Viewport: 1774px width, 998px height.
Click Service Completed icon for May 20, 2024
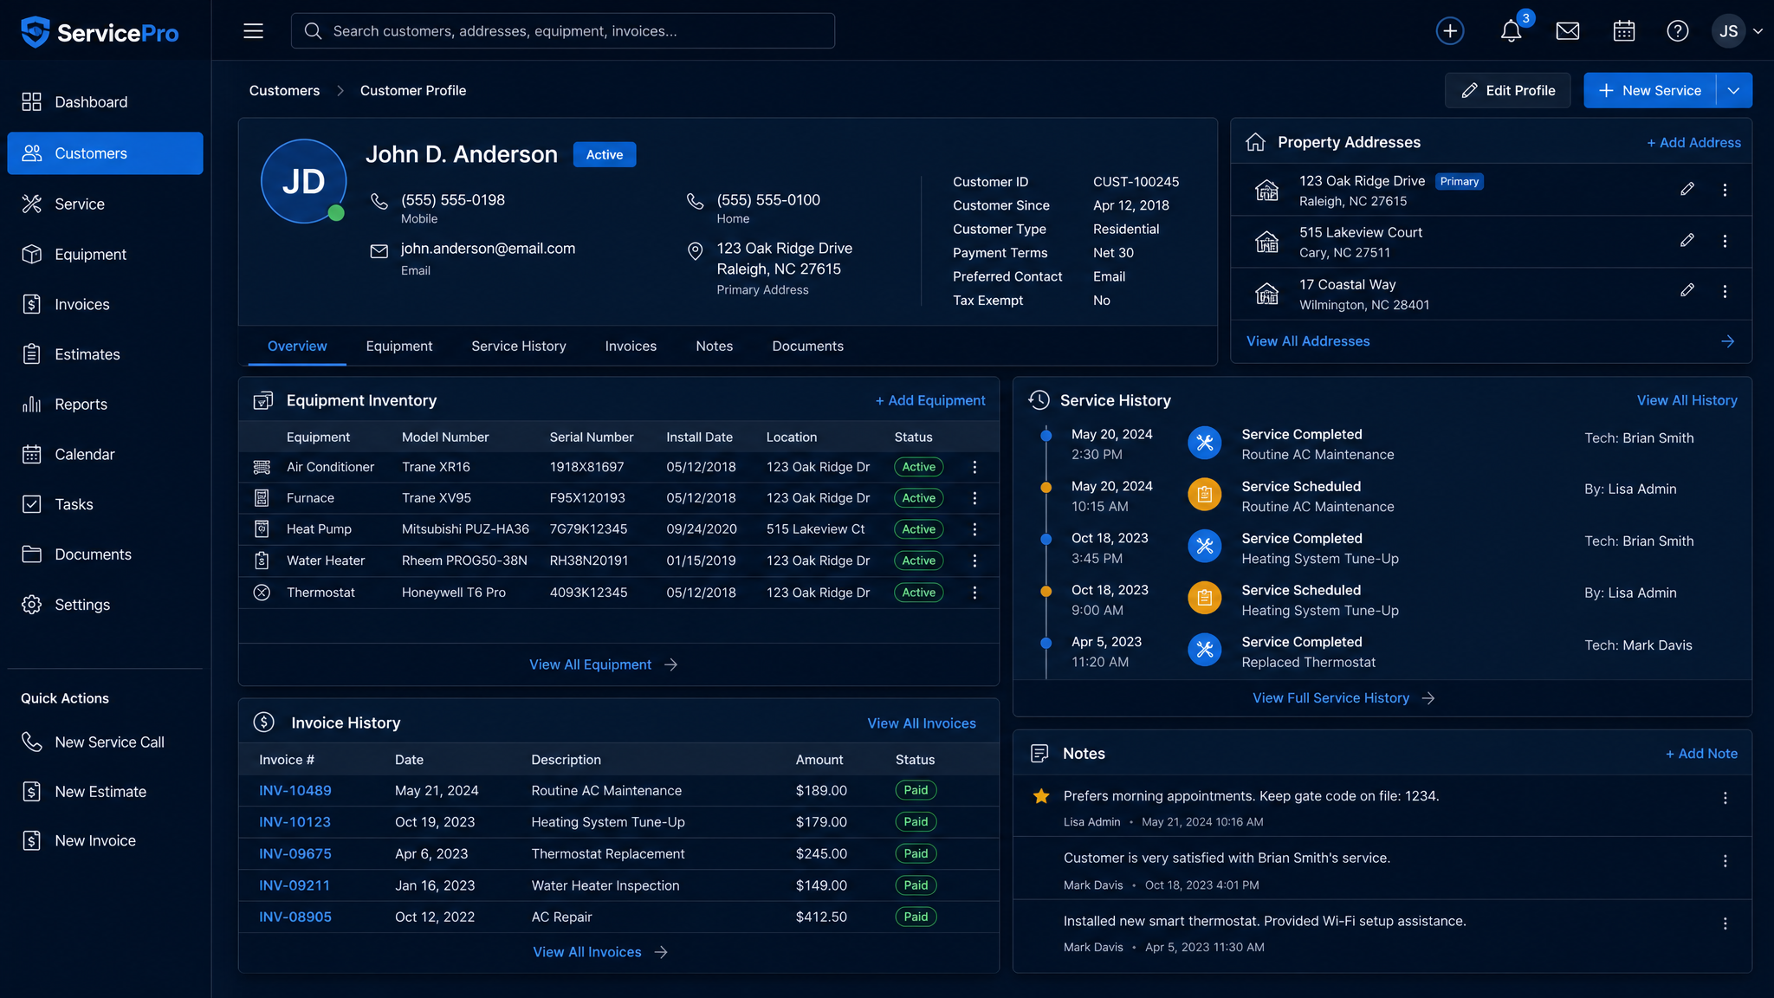(1204, 444)
